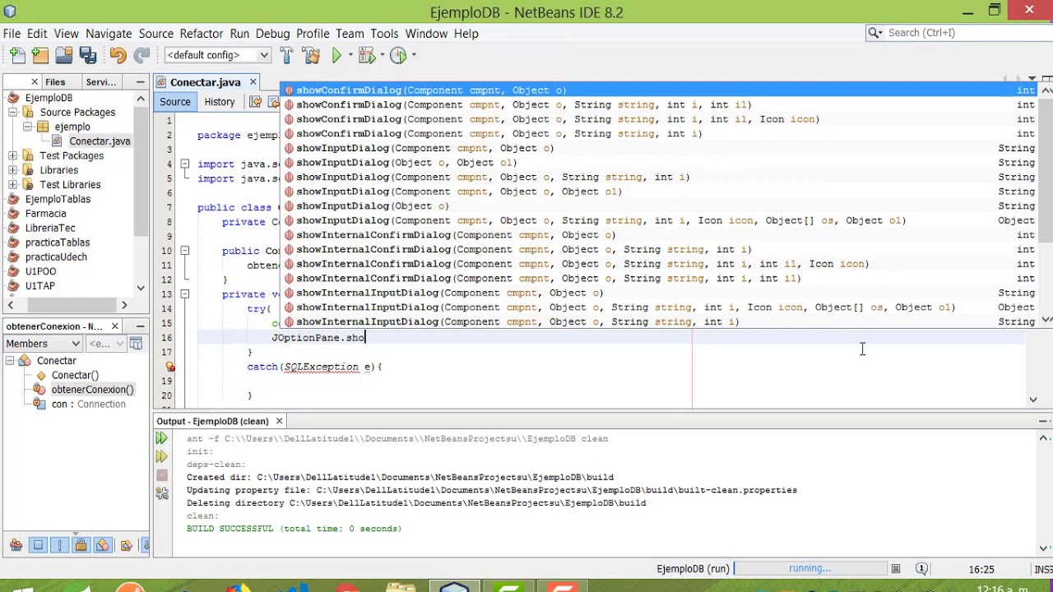Click the Redo arrow icon
Screen dimensions: 1053x592
(141, 55)
